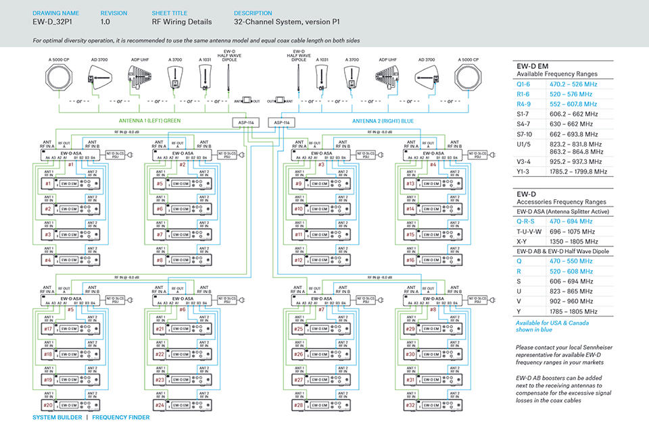Viewport: 649px width, 432px height.
Task: Click the 'U1/5' frequency range entry
Action: coord(563,148)
